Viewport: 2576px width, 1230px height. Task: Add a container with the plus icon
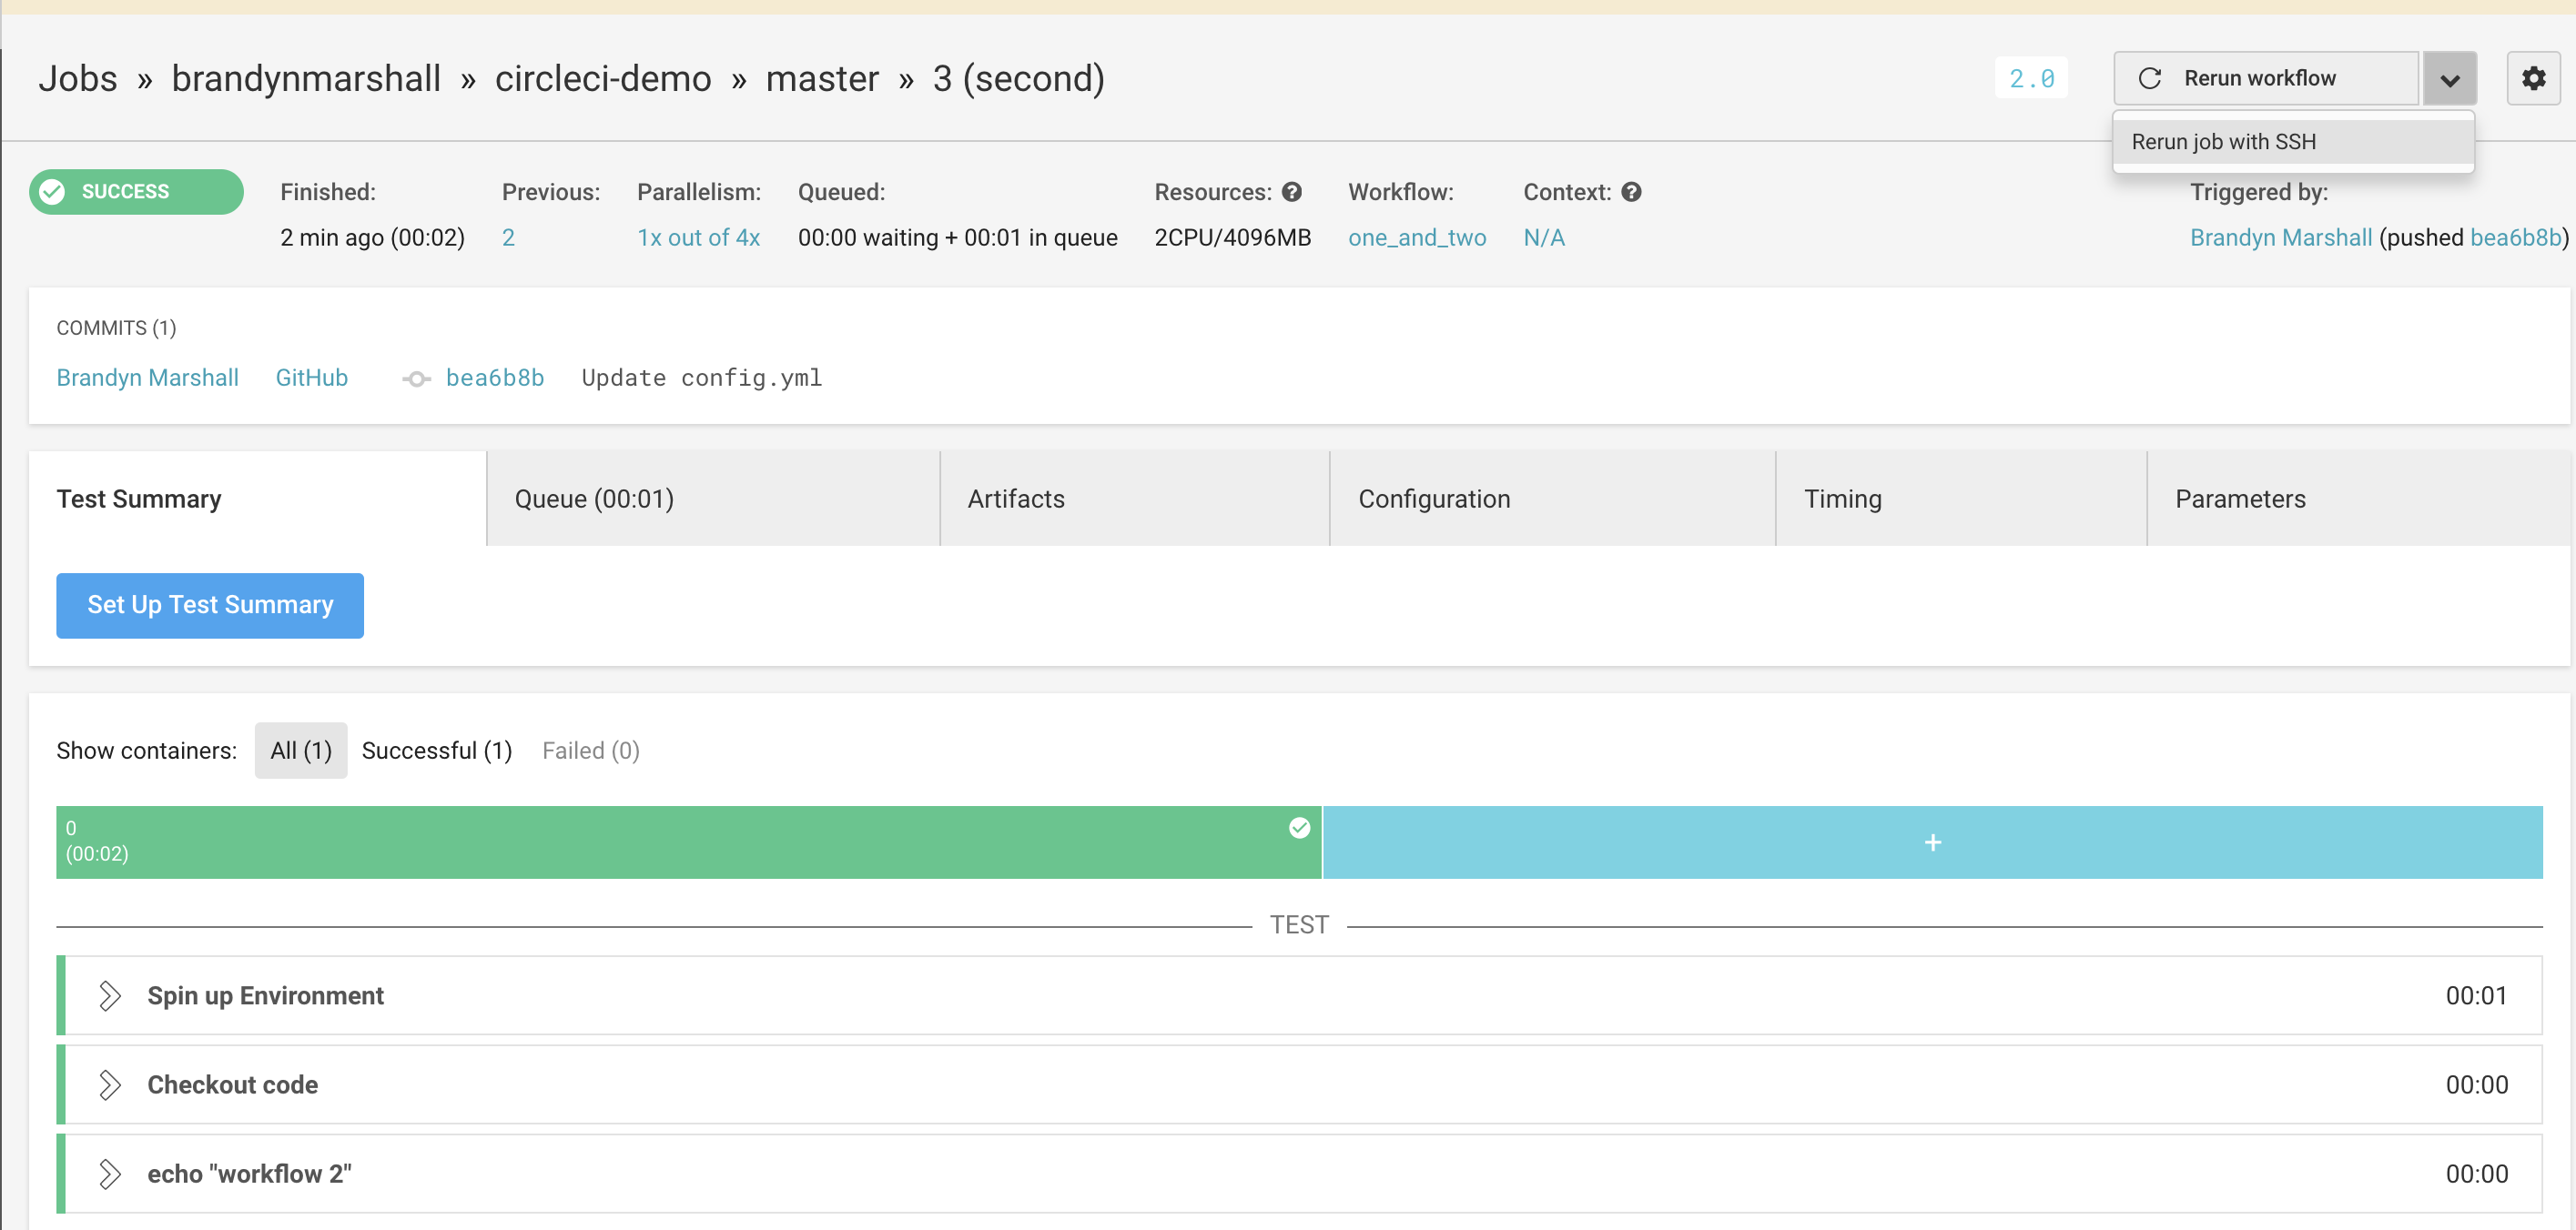1932,842
